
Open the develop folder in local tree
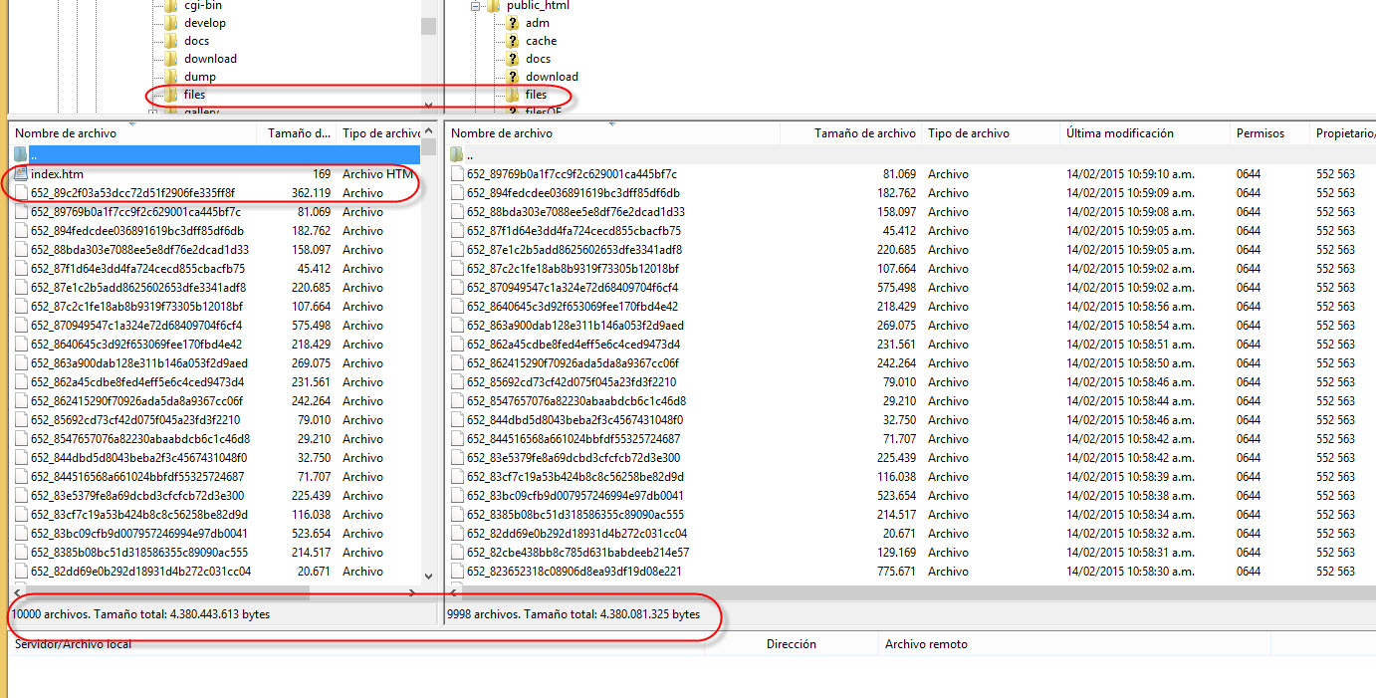click(204, 23)
